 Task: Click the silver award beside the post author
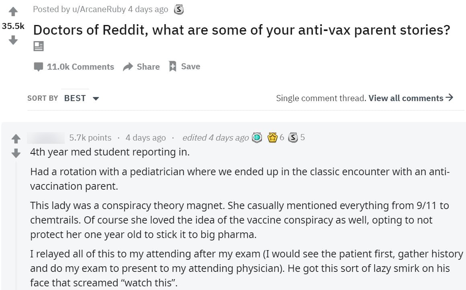[x=179, y=10]
